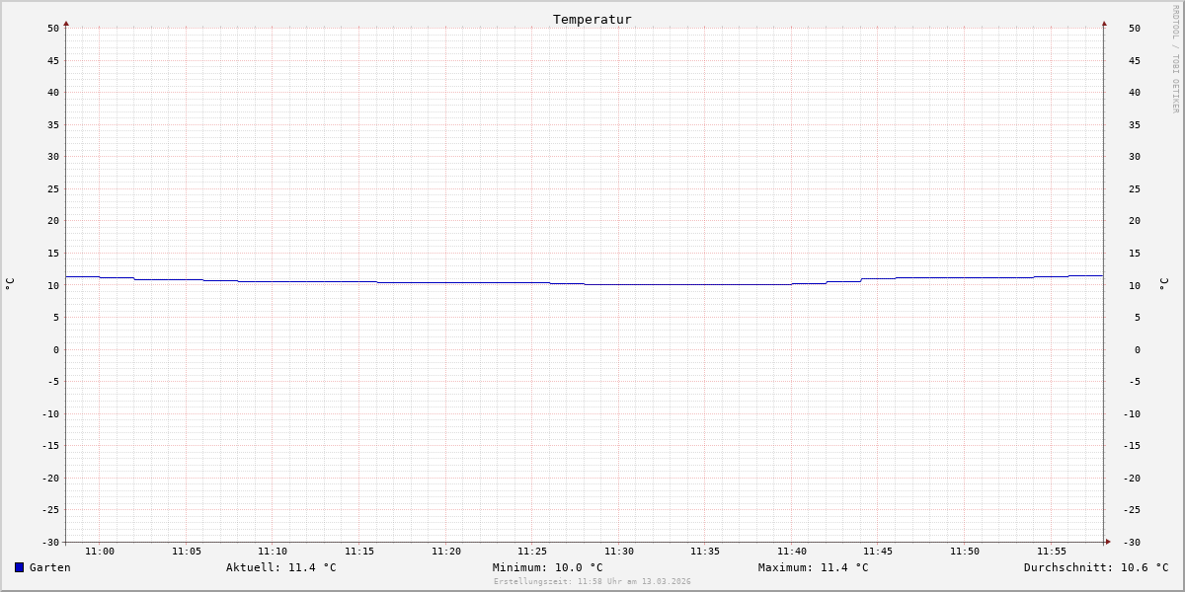
Task: Click the right axis 25 label
Action: pos(1135,188)
